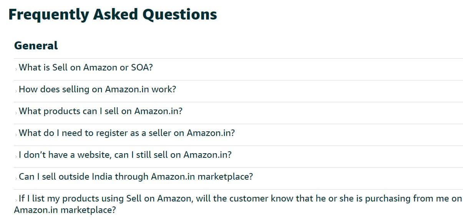The width and height of the screenshot is (463, 221).
Task: Open "I don't have a website, can I still sell" question
Action: pyautogui.click(x=124, y=155)
